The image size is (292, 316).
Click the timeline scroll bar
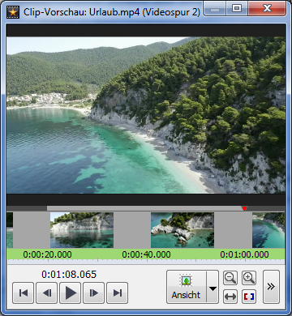145,208
